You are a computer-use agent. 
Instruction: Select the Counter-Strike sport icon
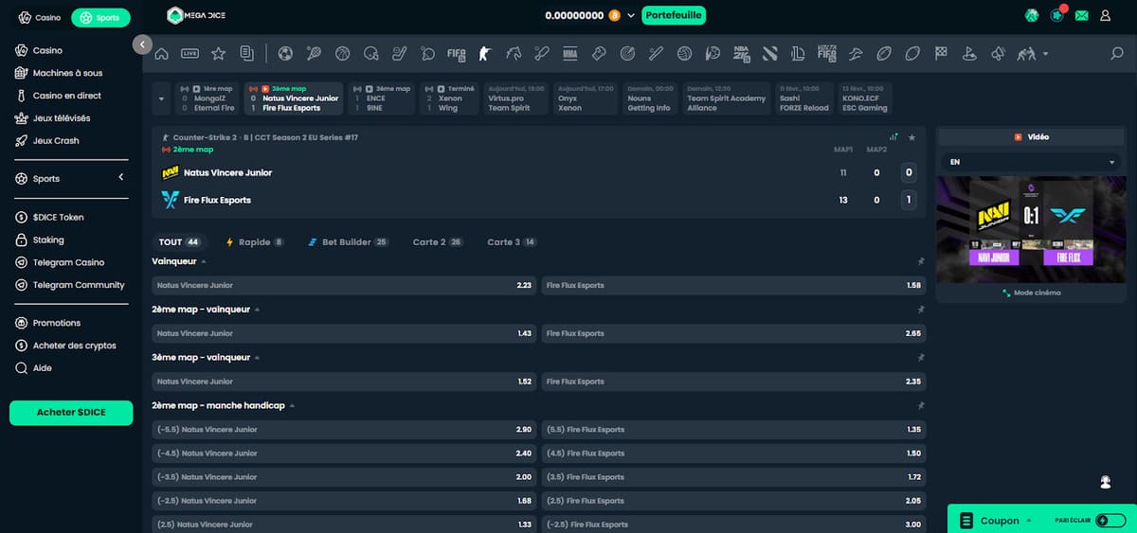click(485, 54)
